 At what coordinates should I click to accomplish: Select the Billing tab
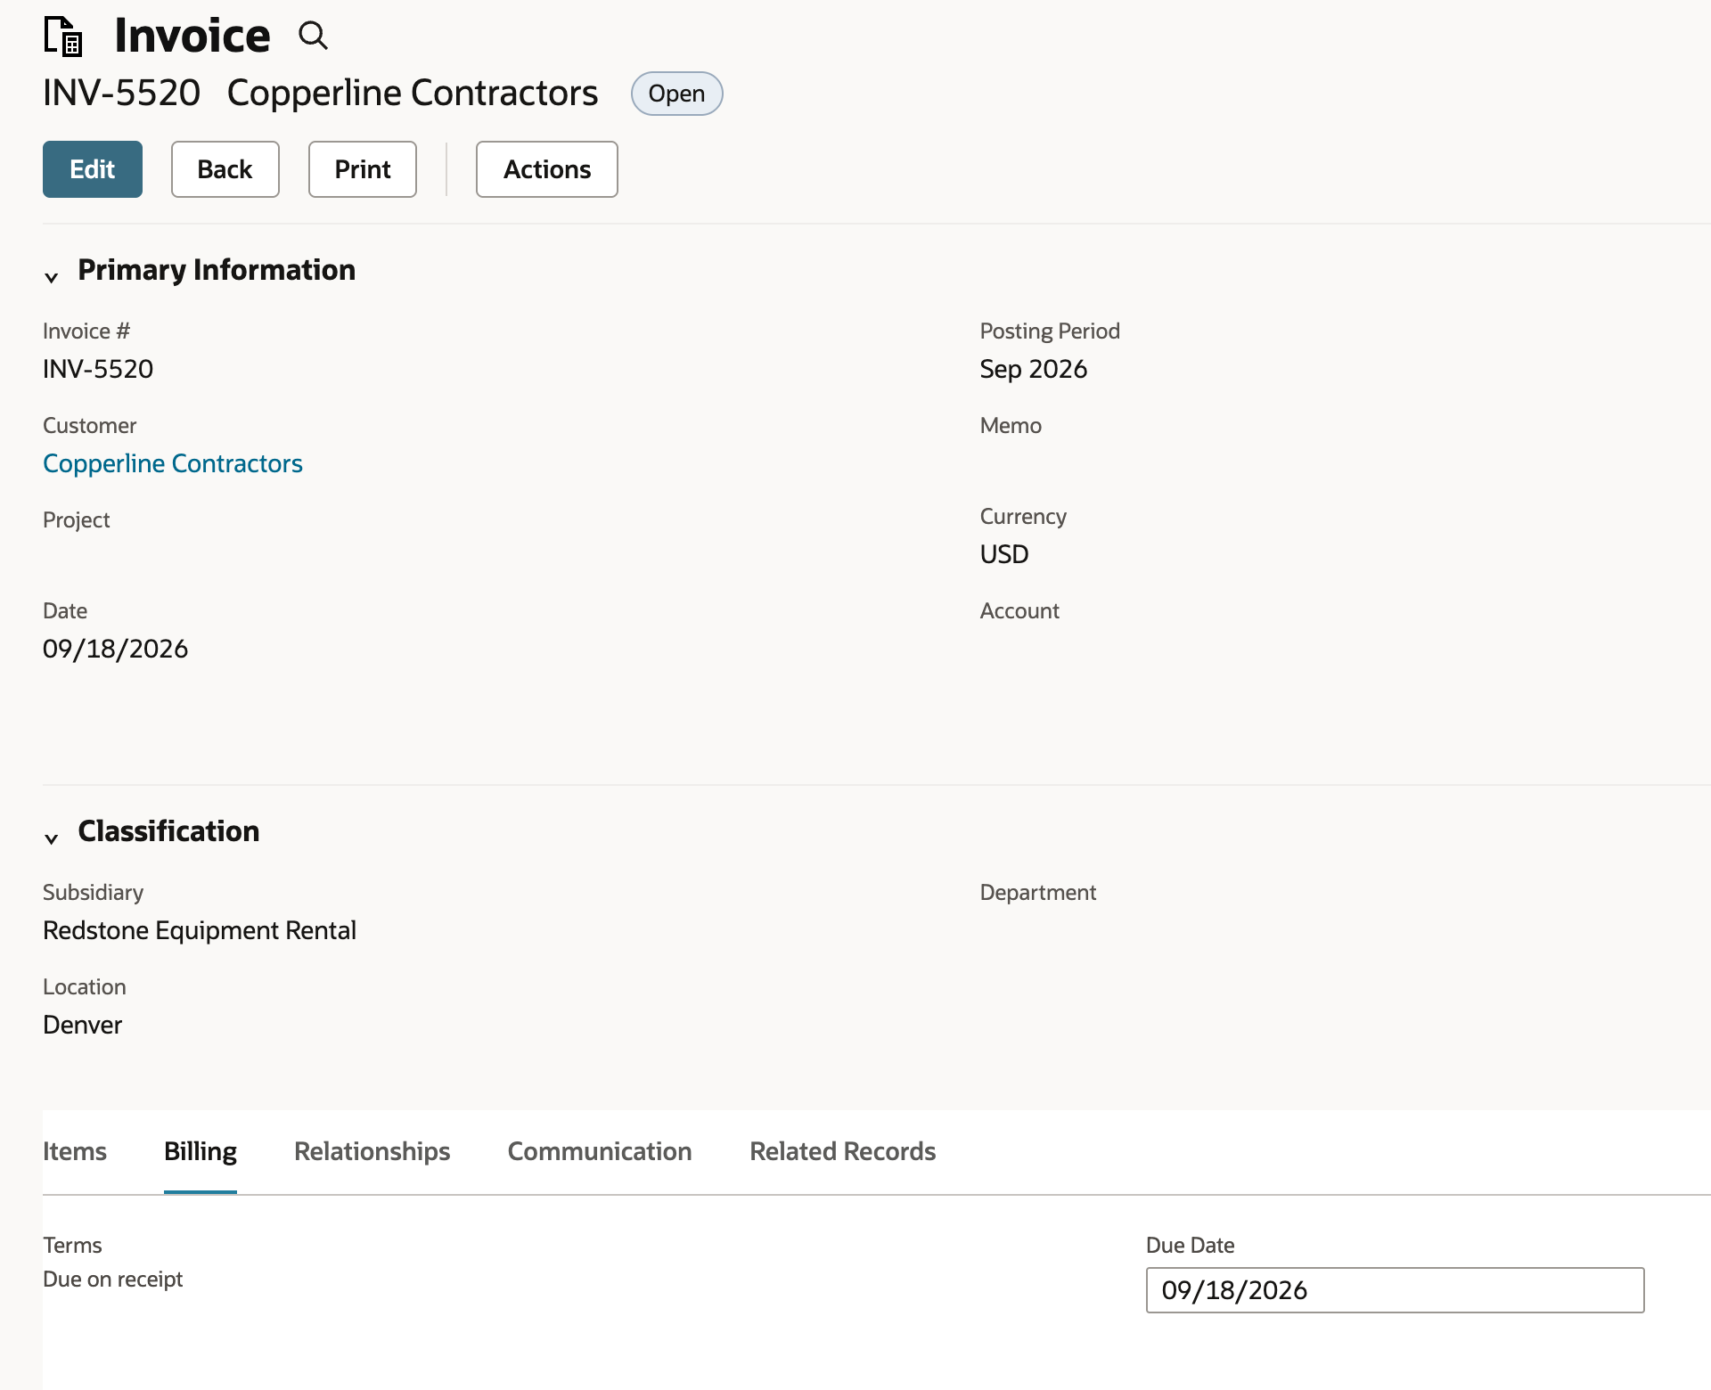[x=201, y=1151]
